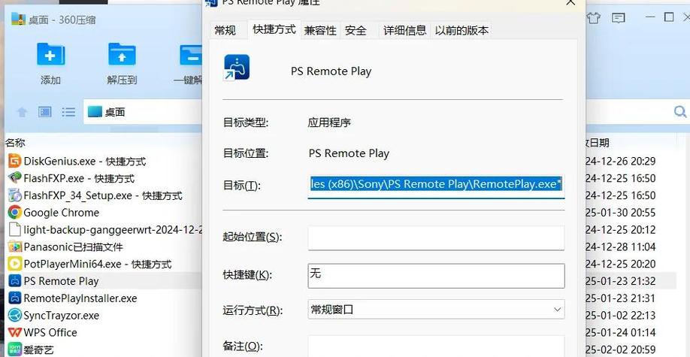Select the 详细信息 tab
This screenshot has height=357, width=690.
(x=404, y=30)
